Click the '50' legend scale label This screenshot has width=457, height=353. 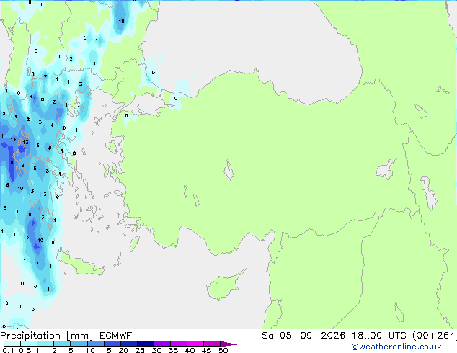(223, 350)
